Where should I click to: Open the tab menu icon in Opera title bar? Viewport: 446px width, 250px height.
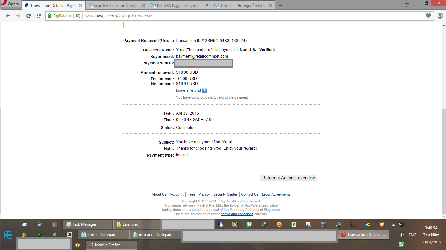(406, 5)
